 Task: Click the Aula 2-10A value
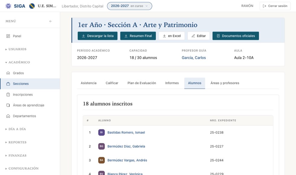tap(244, 58)
